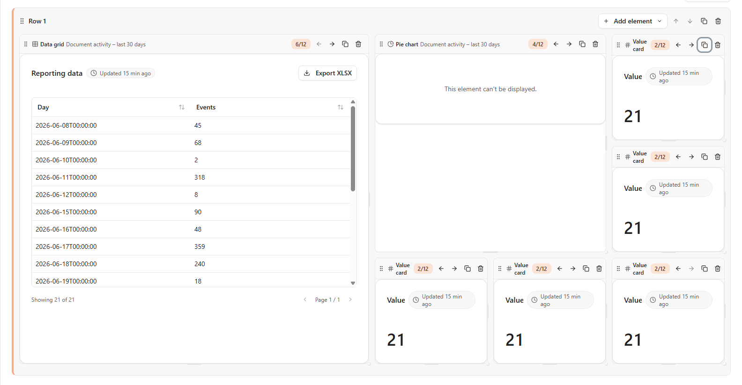This screenshot has width=742, height=385.
Task: Click the Events value 68
Action: point(198,143)
